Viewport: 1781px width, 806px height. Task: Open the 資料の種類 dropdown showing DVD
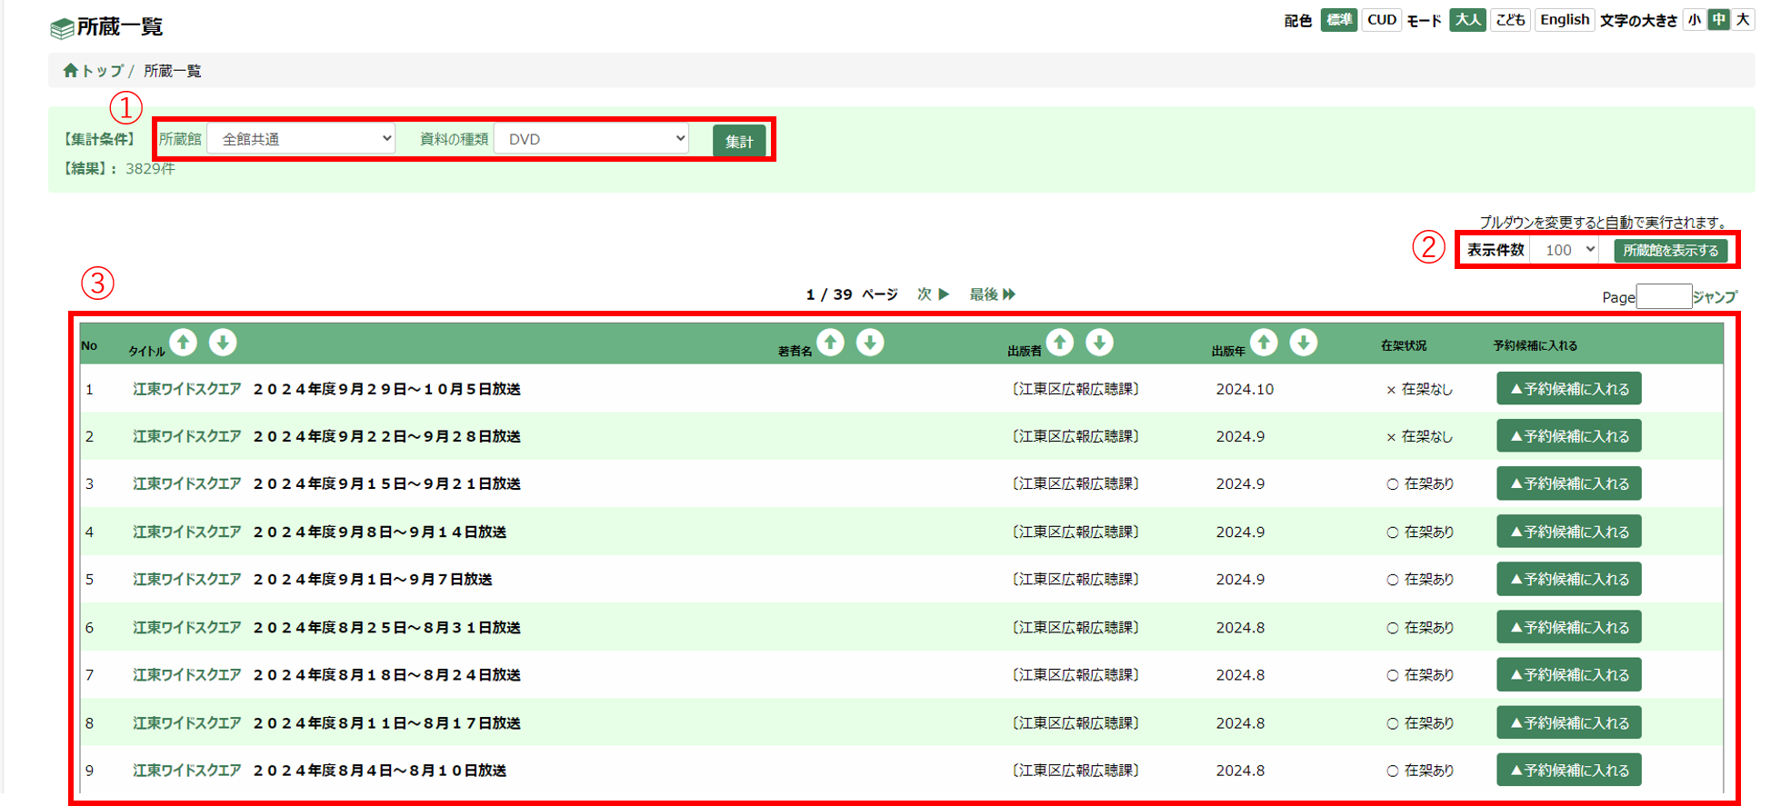coord(592,139)
